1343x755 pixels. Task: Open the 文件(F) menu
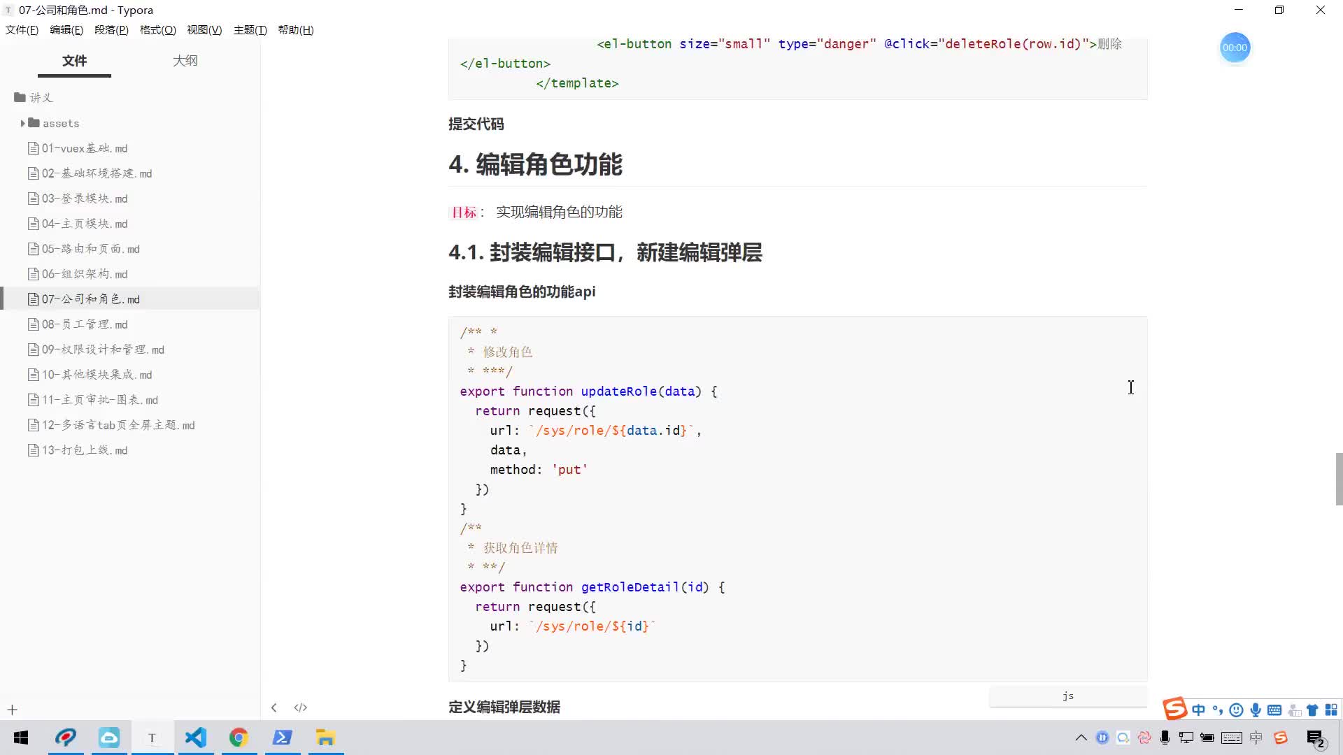tap(22, 30)
